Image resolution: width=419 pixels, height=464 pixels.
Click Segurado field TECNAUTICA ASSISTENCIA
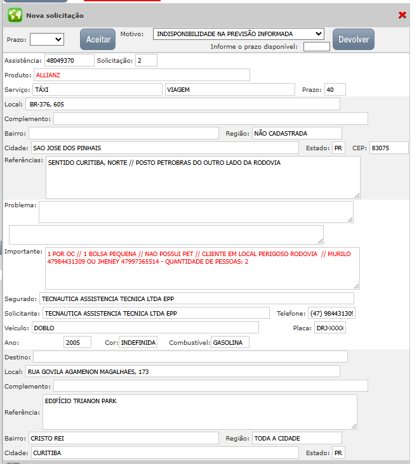tap(197, 299)
